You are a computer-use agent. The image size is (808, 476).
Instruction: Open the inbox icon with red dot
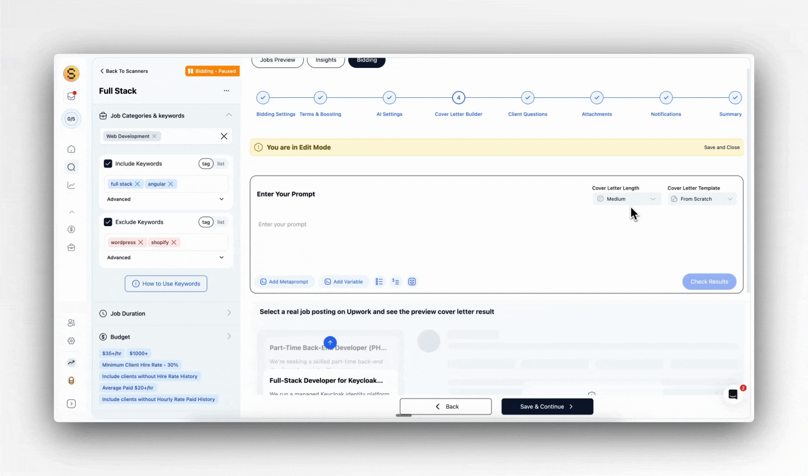pyautogui.click(x=71, y=96)
